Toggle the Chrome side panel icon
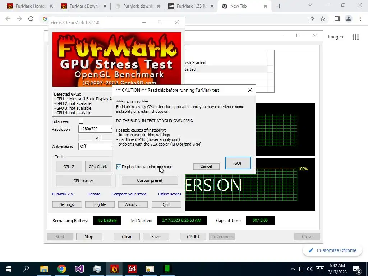Image resolution: width=368 pixels, height=276 pixels. [337, 19]
